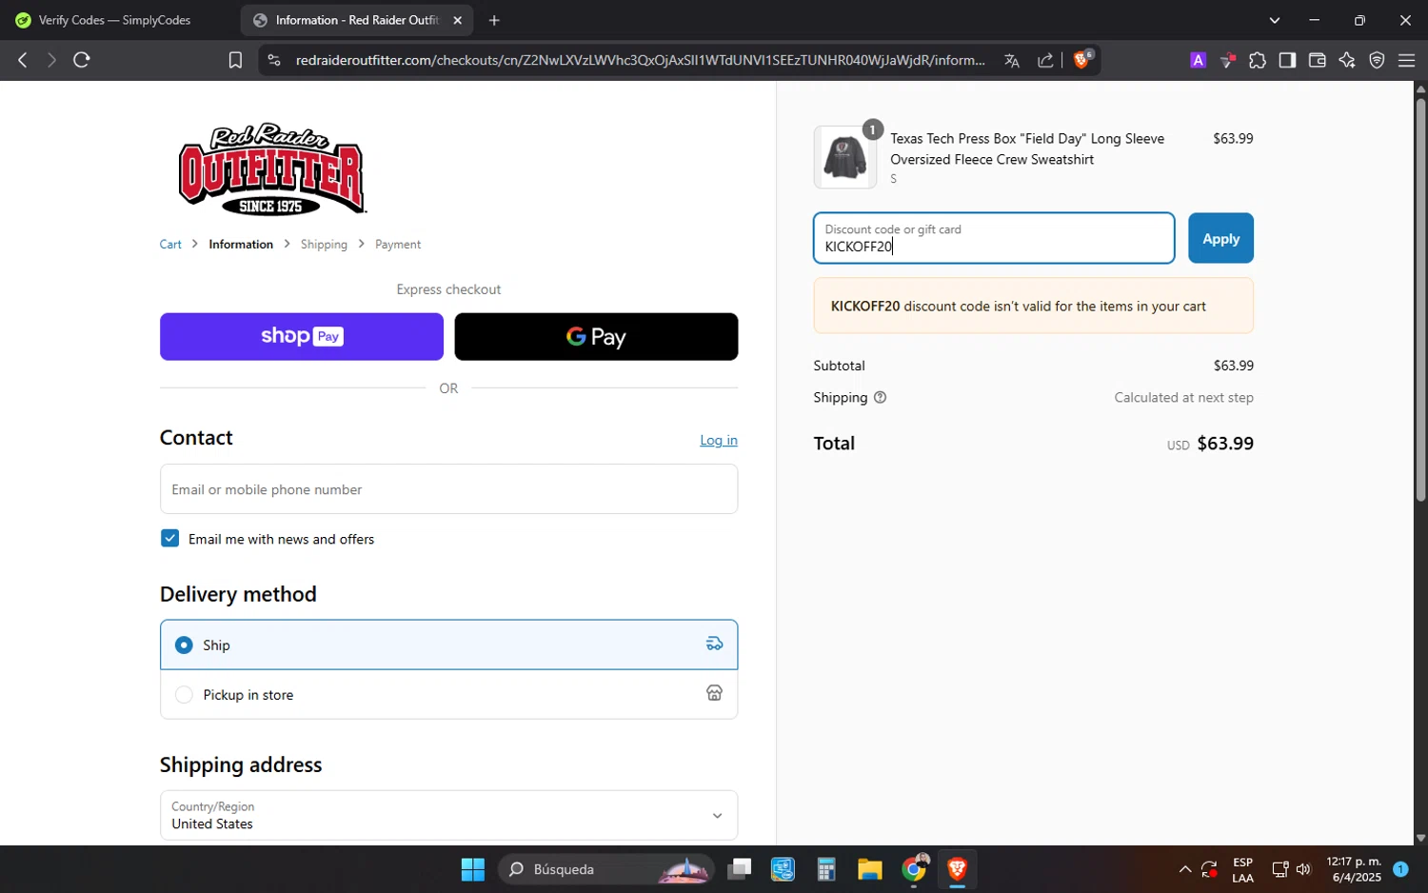
Task: Close the Red Raider Outfitter tab
Action: [457, 20]
